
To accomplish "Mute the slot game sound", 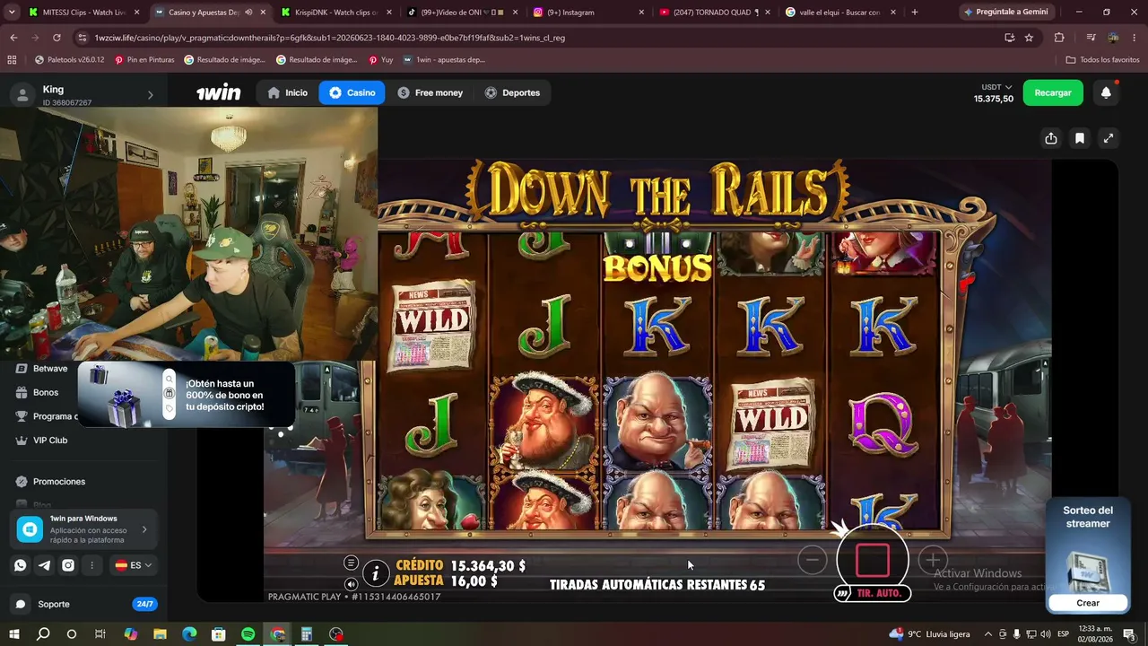I will coord(351,584).
